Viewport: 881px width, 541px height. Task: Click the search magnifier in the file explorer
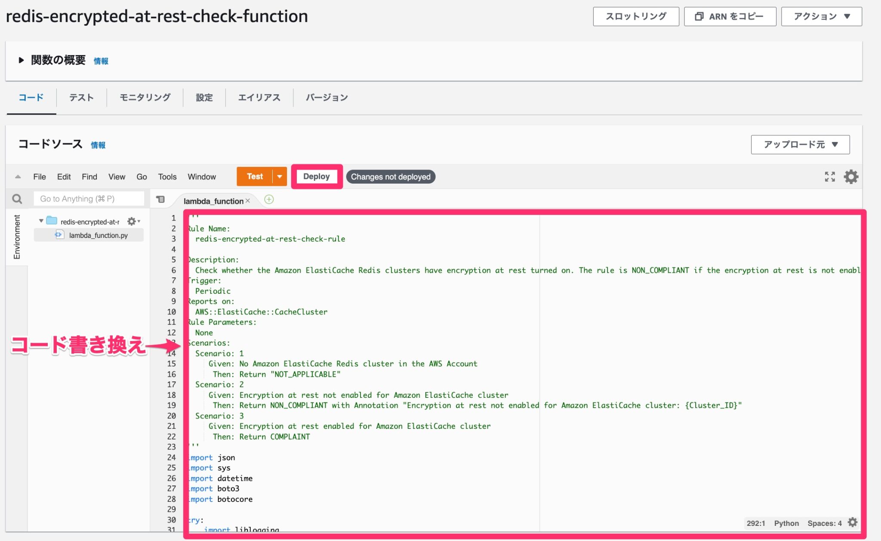17,198
